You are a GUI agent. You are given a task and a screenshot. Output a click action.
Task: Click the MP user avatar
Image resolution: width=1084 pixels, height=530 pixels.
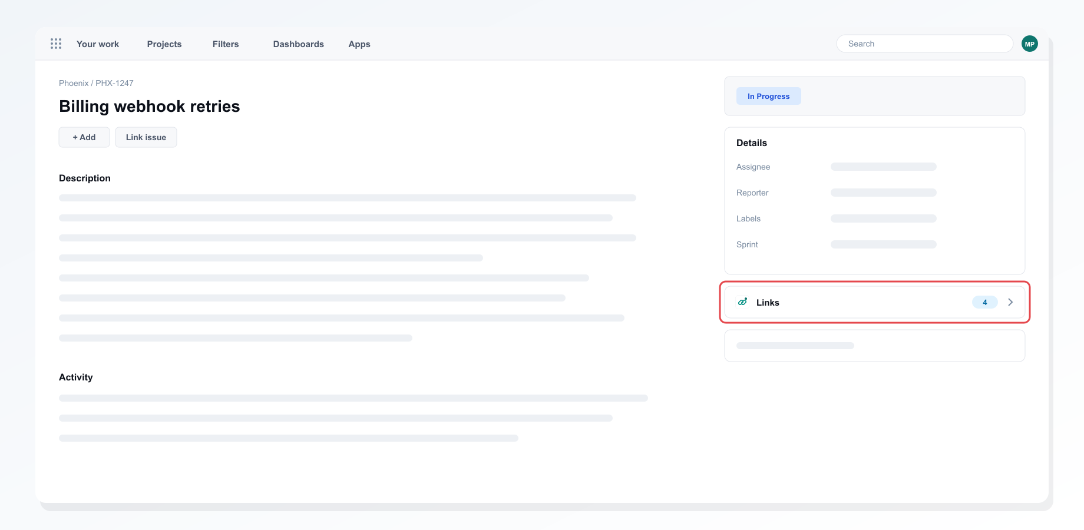[x=1029, y=44]
